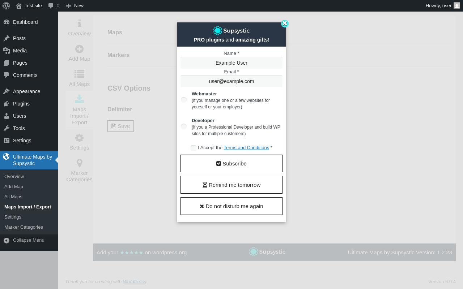Click the Tools wrench icon
Viewport: 463px width, 289px height.
[x=7, y=128]
